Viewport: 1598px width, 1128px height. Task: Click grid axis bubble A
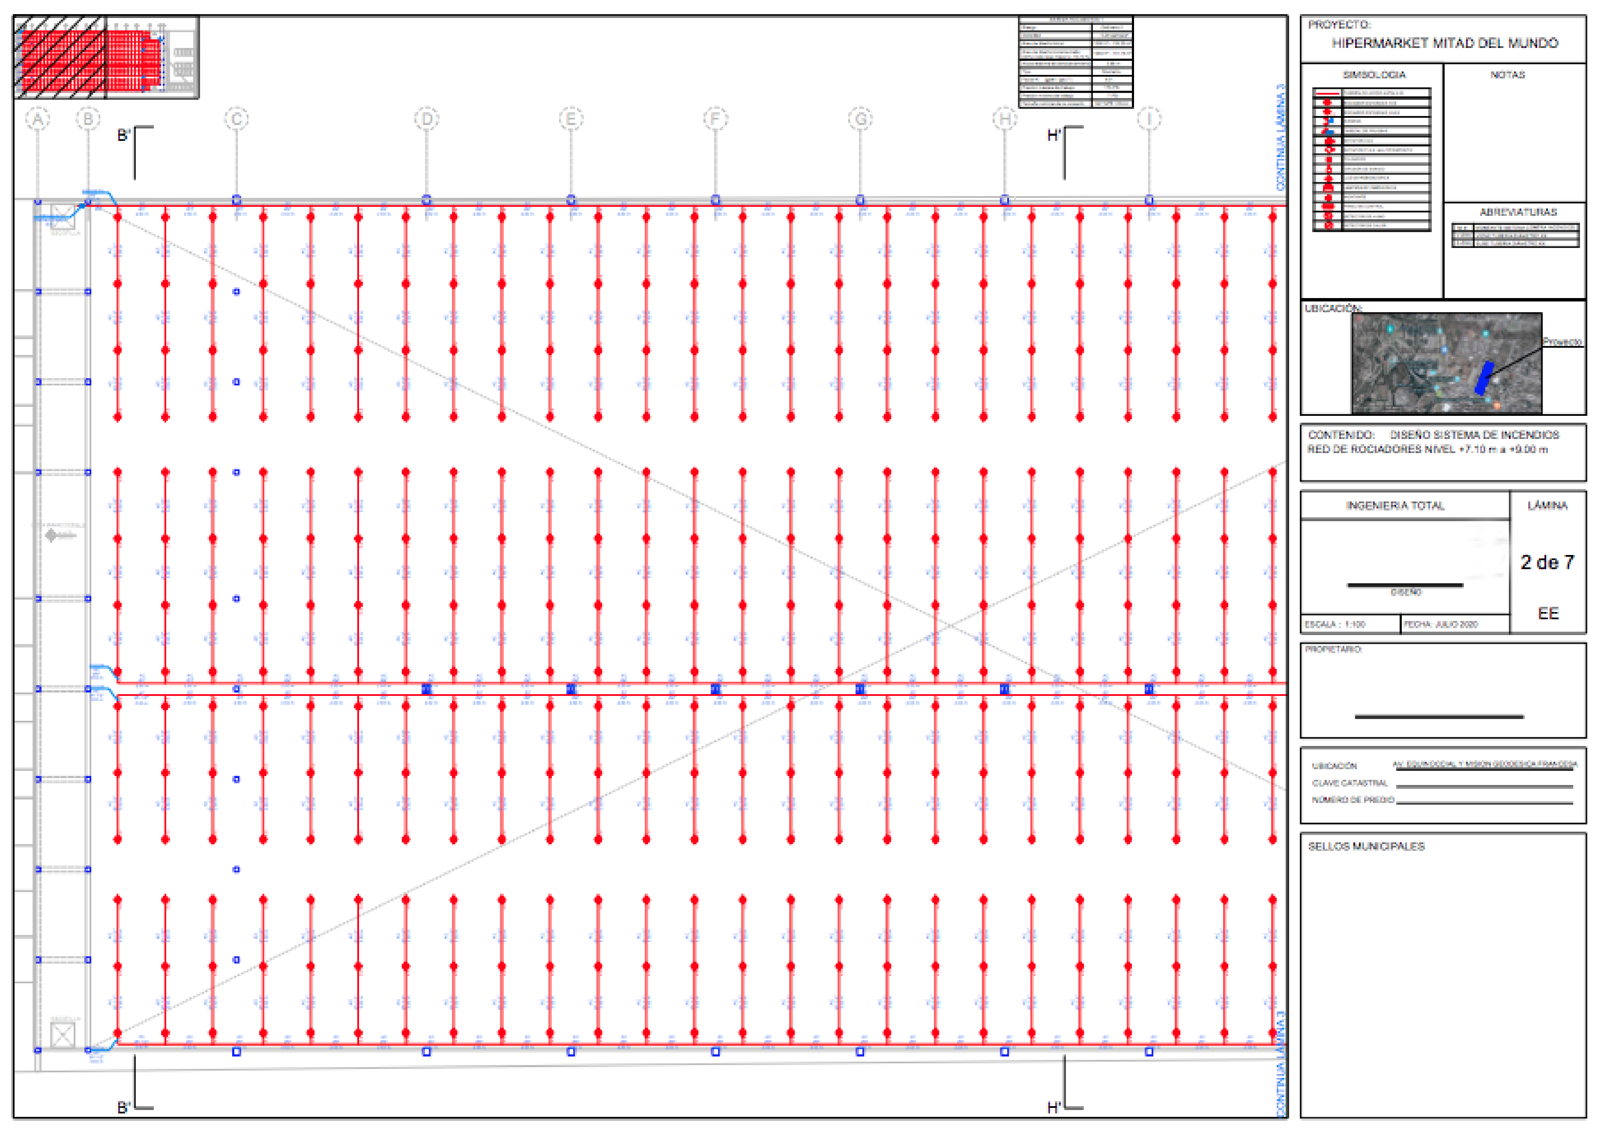[x=38, y=119]
